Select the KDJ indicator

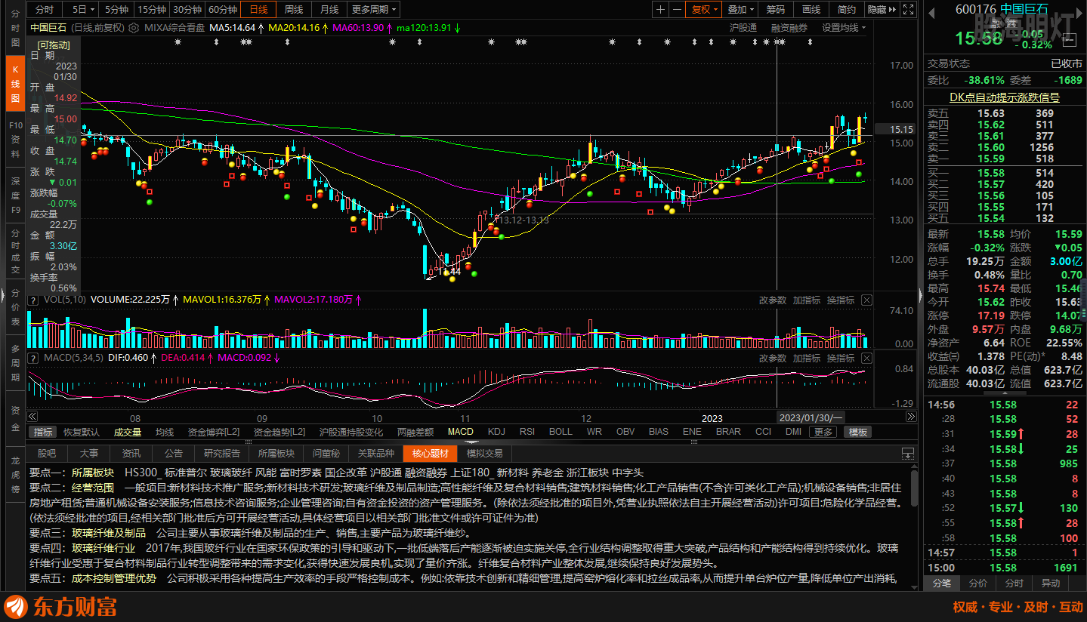pyautogui.click(x=496, y=432)
